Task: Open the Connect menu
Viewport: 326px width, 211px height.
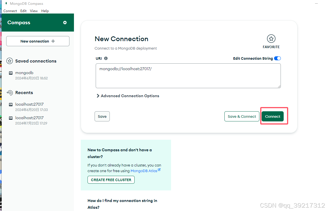Action: point(10,11)
